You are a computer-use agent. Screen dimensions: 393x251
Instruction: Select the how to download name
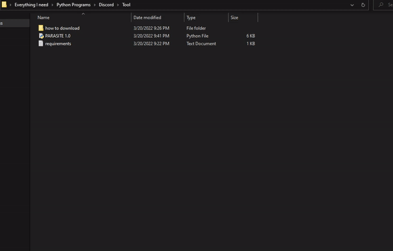(x=62, y=28)
